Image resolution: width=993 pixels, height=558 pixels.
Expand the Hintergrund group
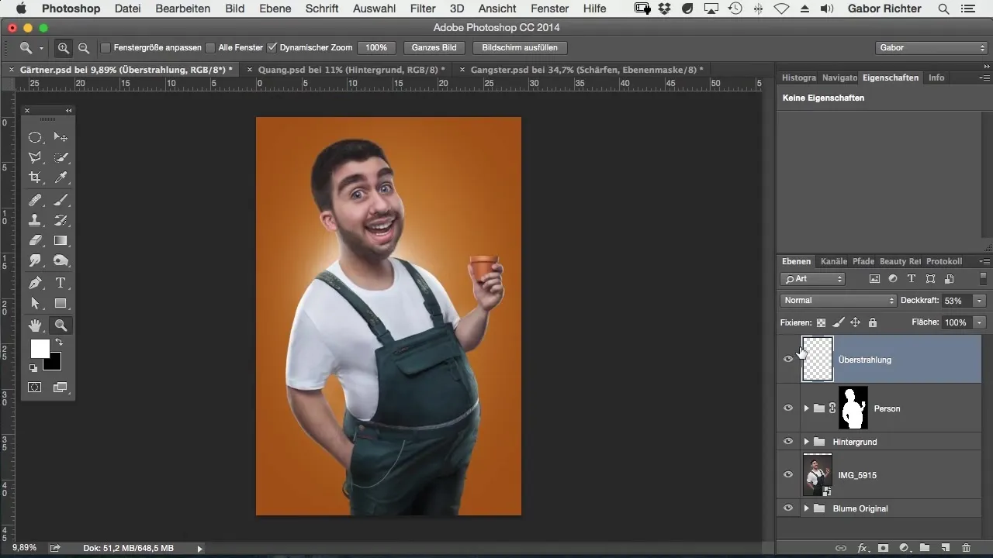tap(807, 442)
